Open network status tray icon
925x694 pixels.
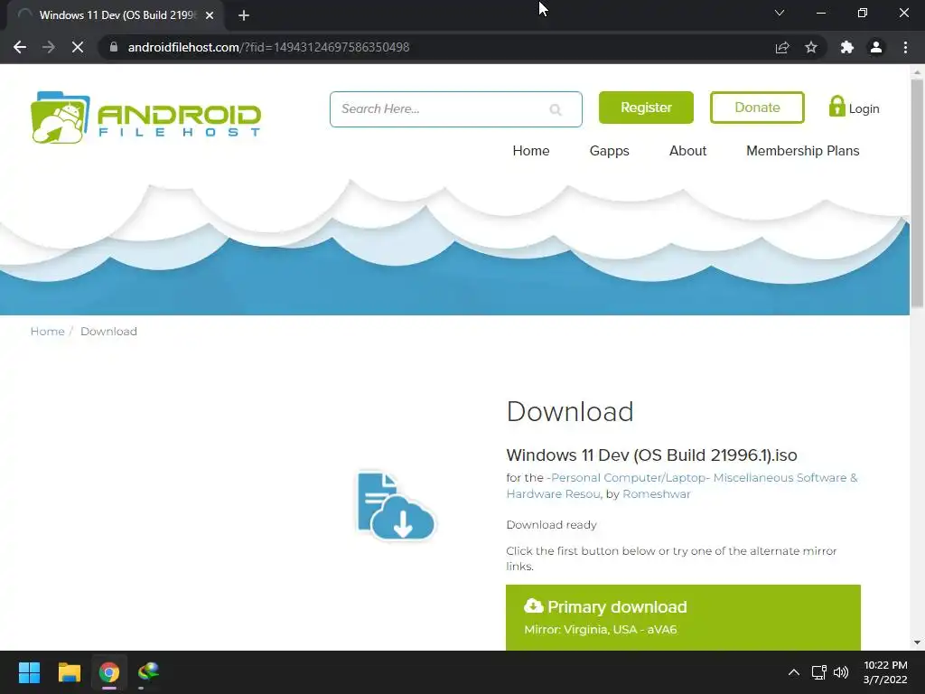(x=818, y=672)
